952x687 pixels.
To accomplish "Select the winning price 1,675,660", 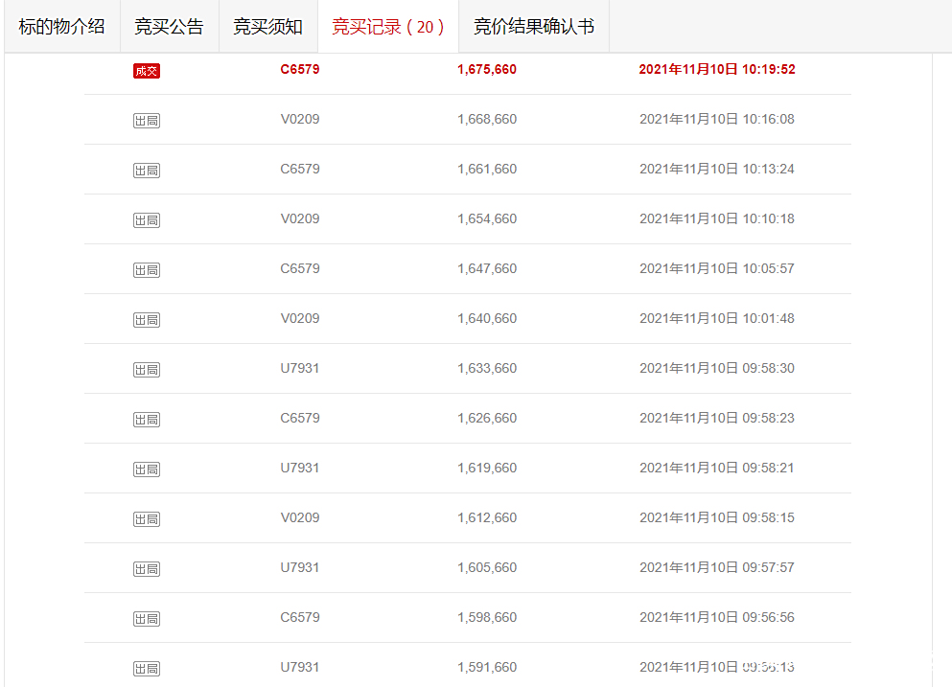I will [x=487, y=69].
